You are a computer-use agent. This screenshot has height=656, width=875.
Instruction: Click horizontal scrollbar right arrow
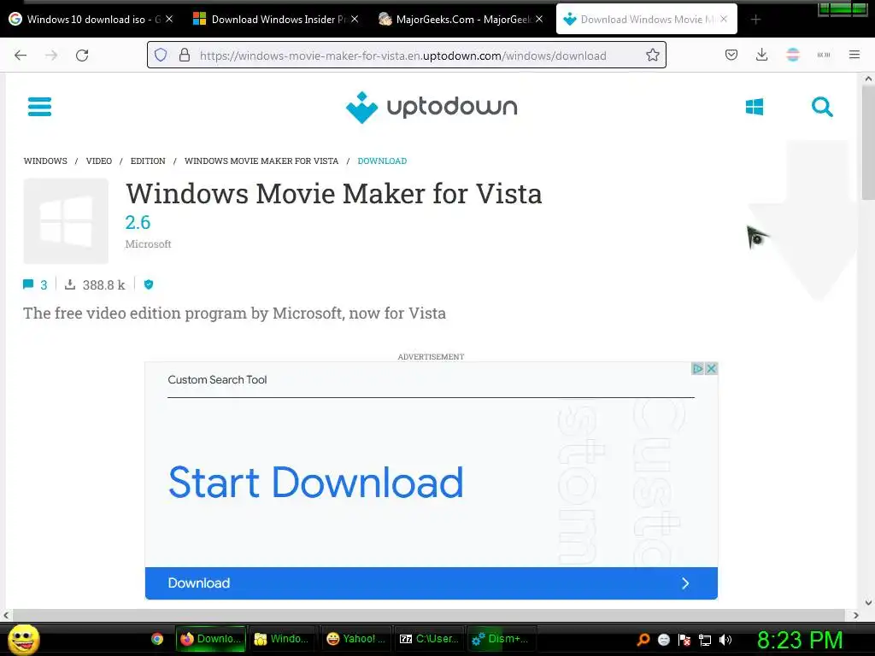(x=855, y=615)
